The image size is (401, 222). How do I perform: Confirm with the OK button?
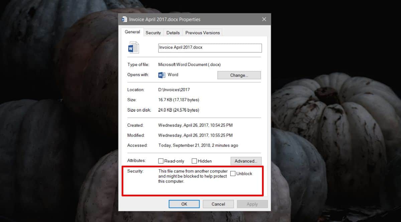coord(184,204)
